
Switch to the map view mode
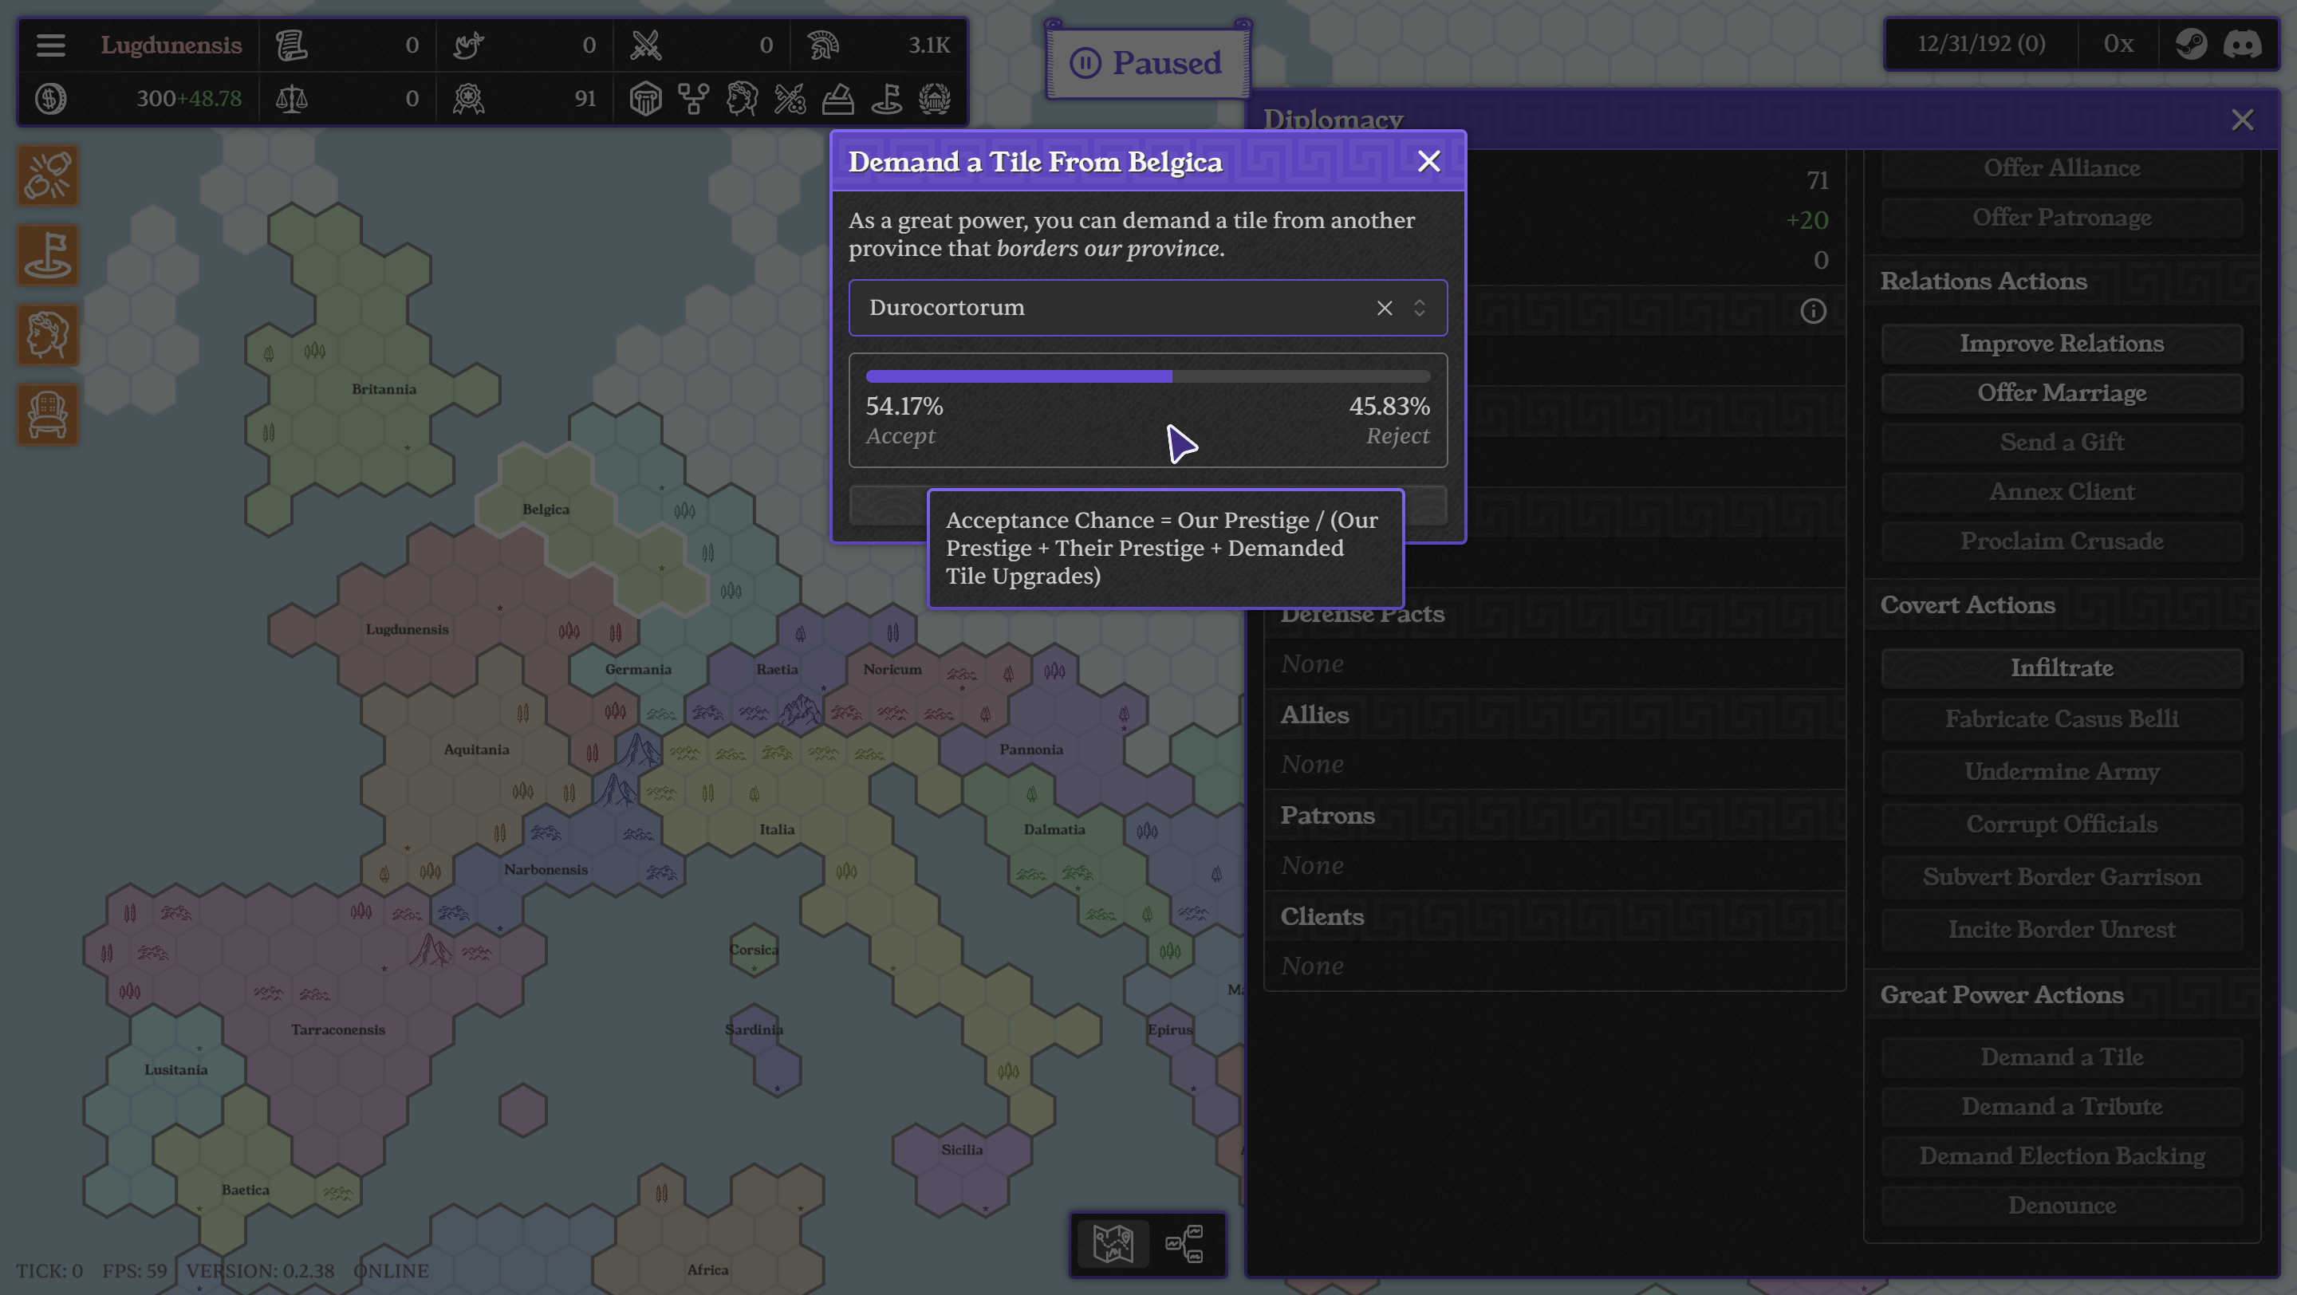pyautogui.click(x=1113, y=1242)
